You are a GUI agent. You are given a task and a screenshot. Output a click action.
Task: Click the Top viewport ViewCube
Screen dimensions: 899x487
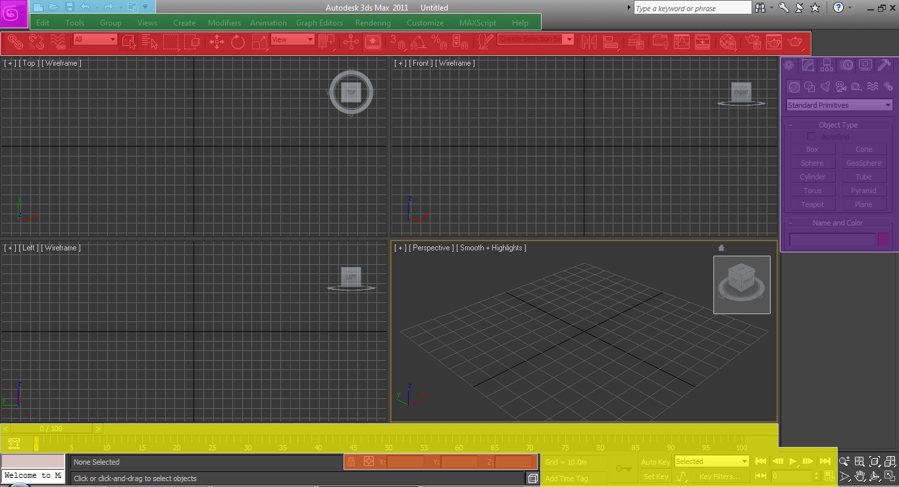[351, 93]
